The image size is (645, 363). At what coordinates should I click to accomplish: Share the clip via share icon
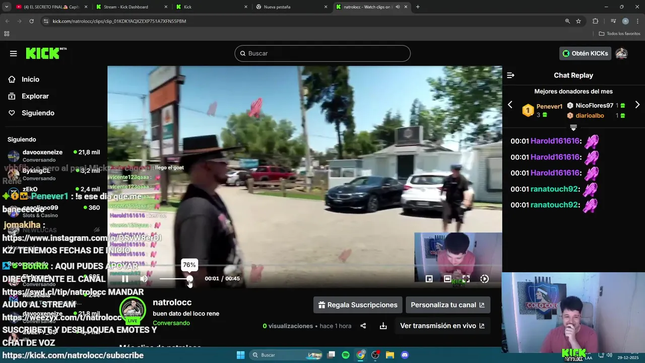[x=363, y=326]
